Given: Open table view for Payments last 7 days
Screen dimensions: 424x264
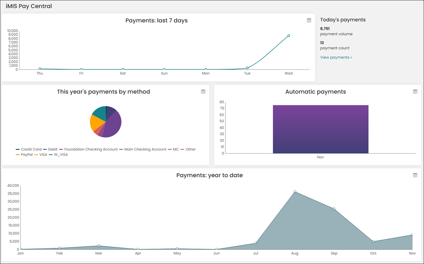Looking at the screenshot, I should click(x=309, y=21).
